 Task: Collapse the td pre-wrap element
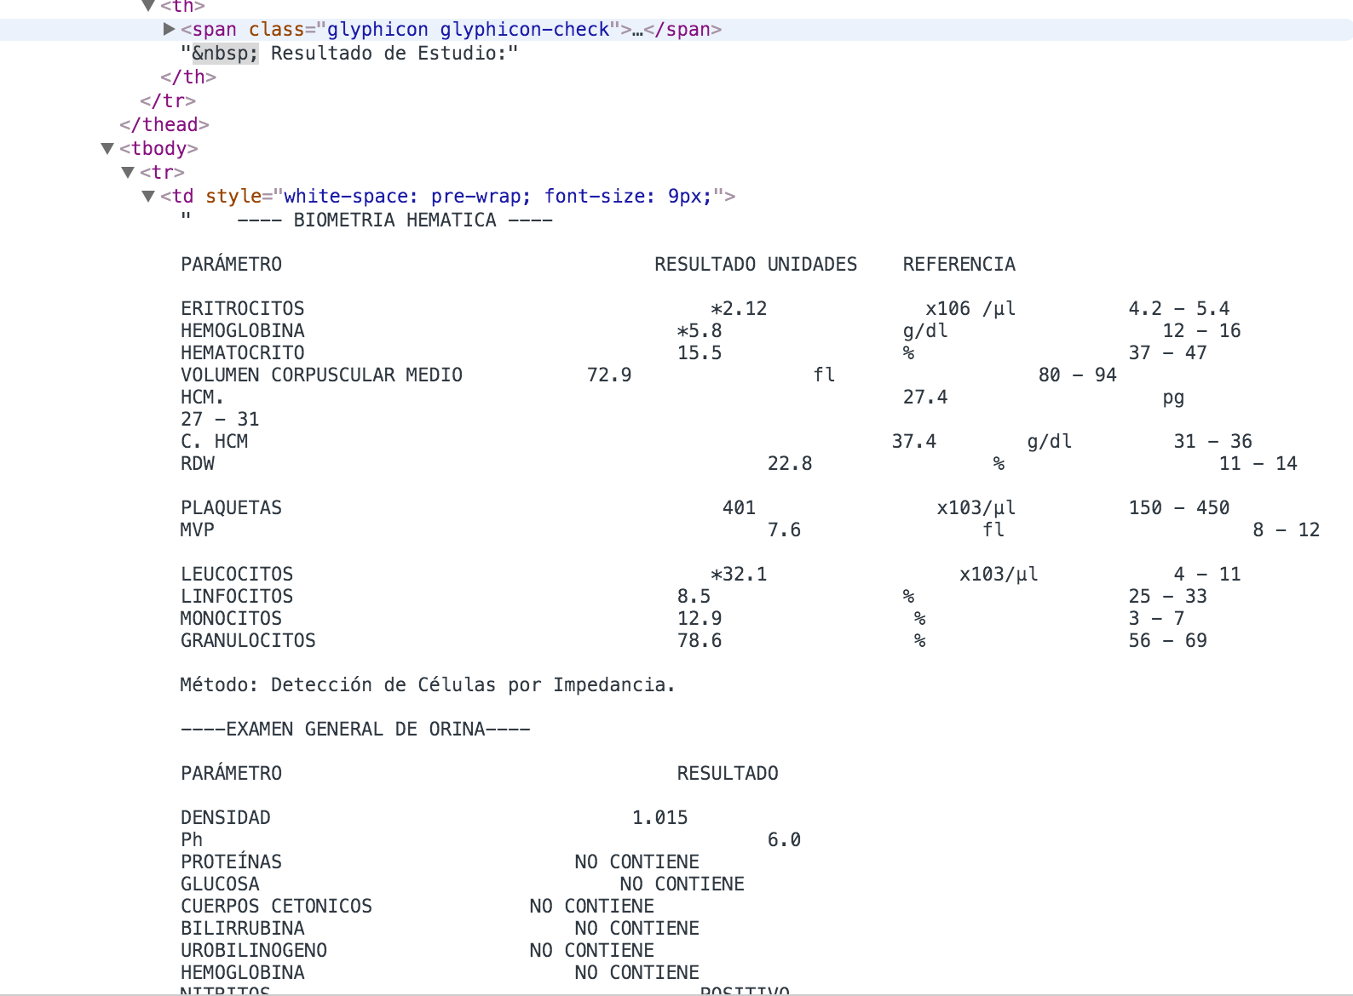tap(148, 196)
